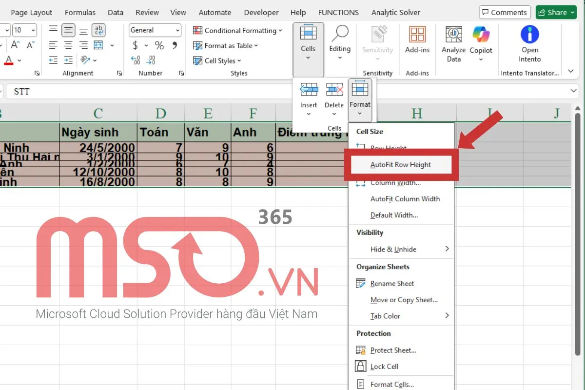Screen dimensions: 585x390
Task: Click the Insert cells icon
Action: 309,90
